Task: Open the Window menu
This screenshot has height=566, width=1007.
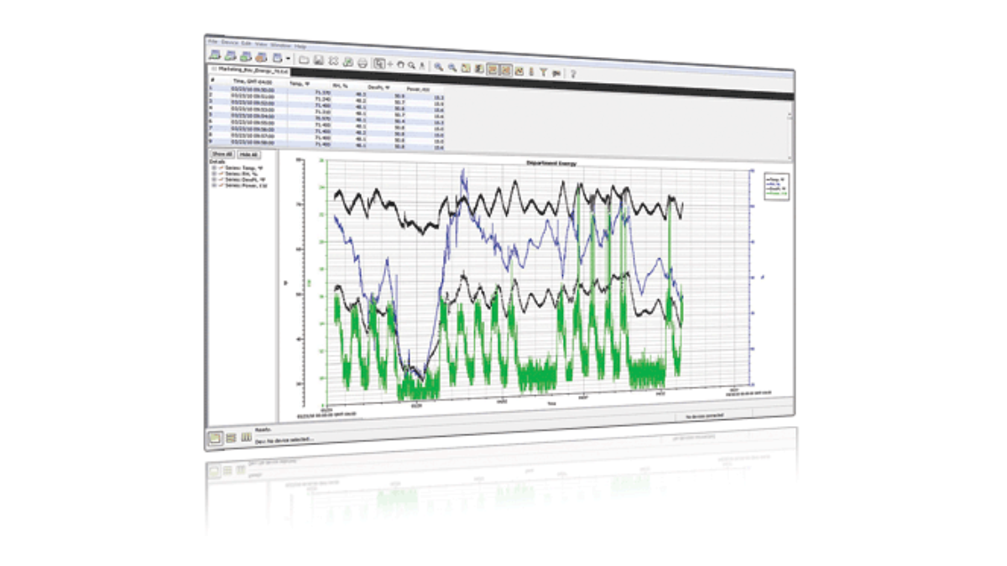Action: tap(280, 45)
